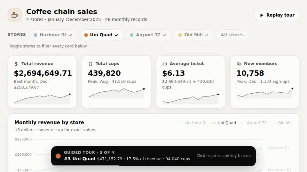Click the ticket icon beside Average ticket

click(x=165, y=64)
